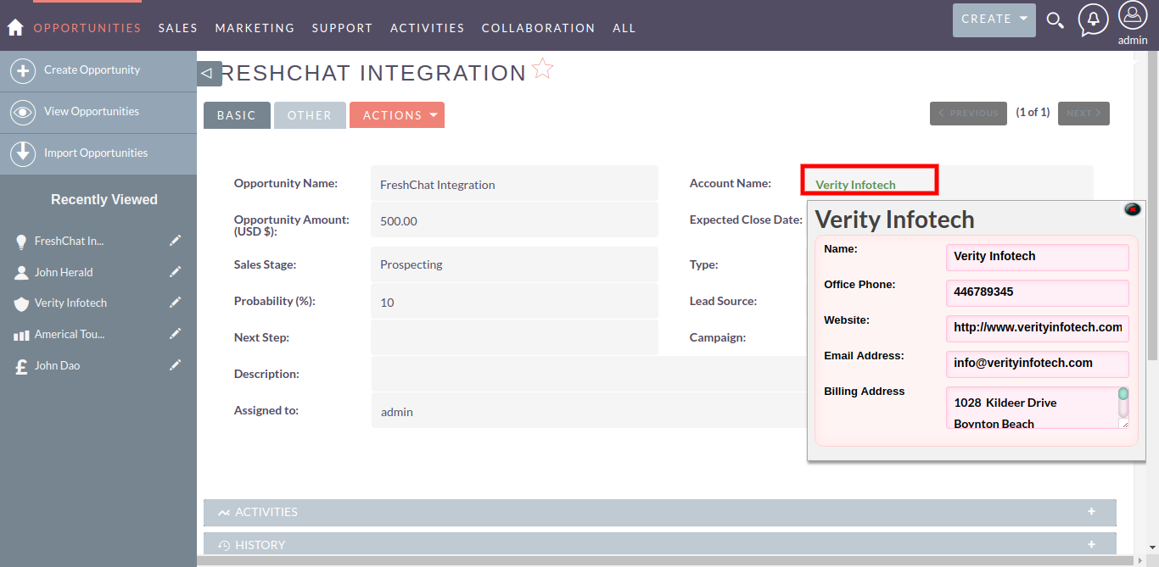Image resolution: width=1159 pixels, height=567 pixels.
Task: Click the Sales Stage value Prospecting
Action: (412, 264)
